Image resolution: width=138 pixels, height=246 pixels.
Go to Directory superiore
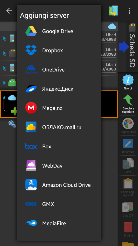(x=128, y=104)
